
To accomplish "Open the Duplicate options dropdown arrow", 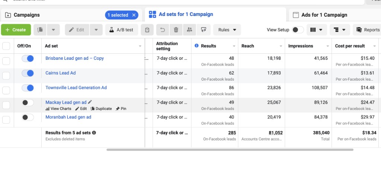I will tap(54, 30).
